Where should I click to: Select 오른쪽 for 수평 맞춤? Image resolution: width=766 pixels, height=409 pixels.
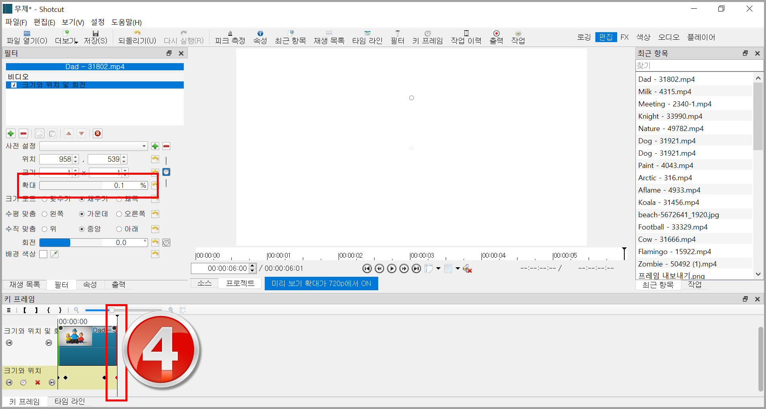[119, 214]
